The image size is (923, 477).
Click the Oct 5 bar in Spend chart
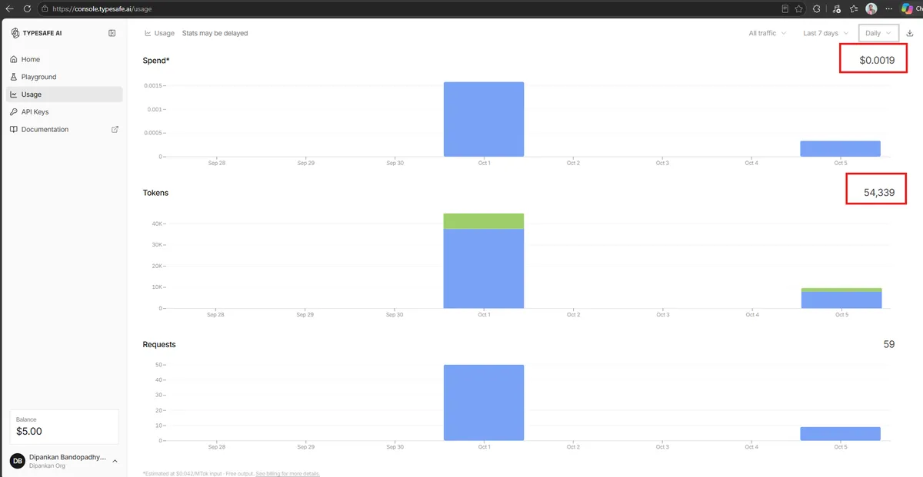tap(840, 149)
